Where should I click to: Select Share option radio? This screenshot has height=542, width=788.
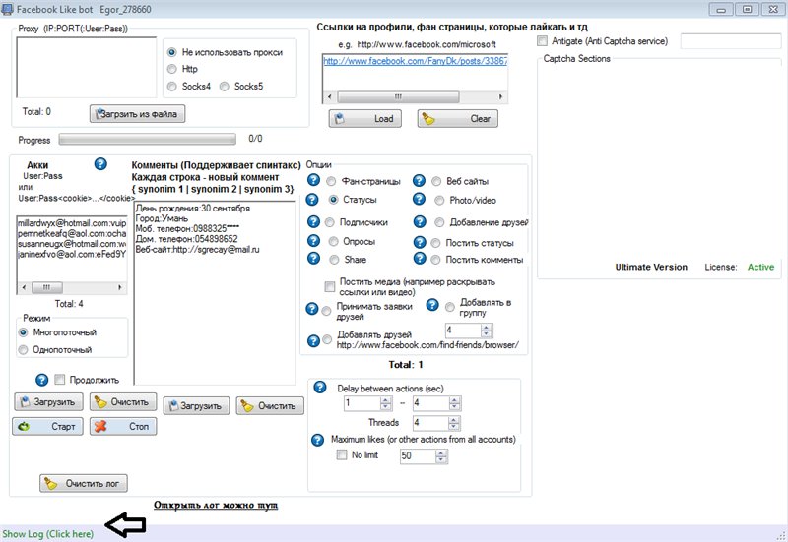coord(334,260)
